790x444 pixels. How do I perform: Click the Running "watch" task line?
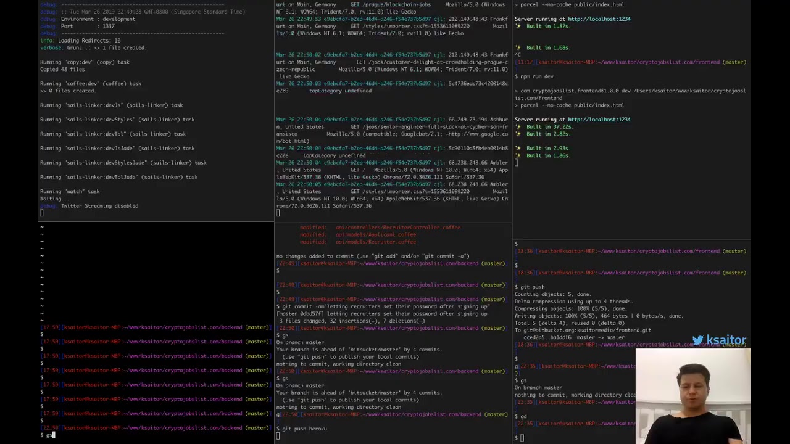click(70, 192)
